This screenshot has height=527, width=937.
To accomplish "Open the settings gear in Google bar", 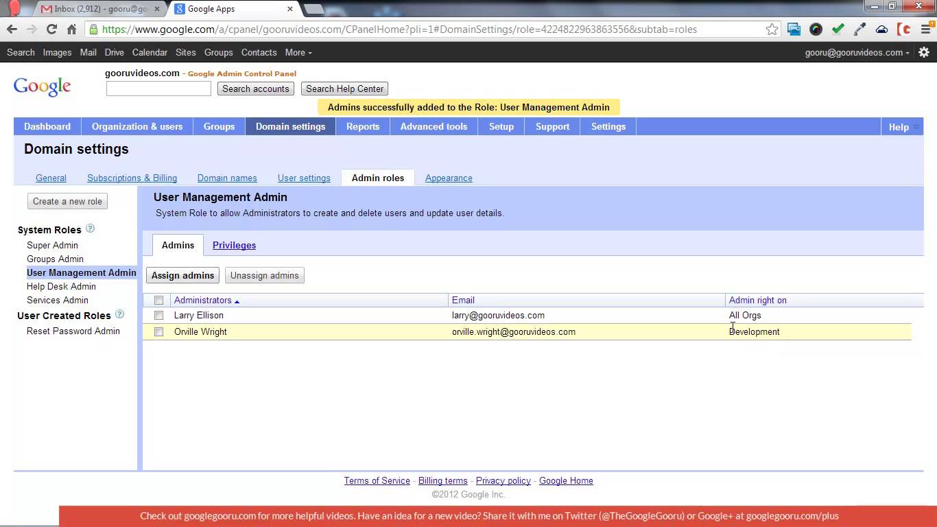I will click(x=923, y=52).
